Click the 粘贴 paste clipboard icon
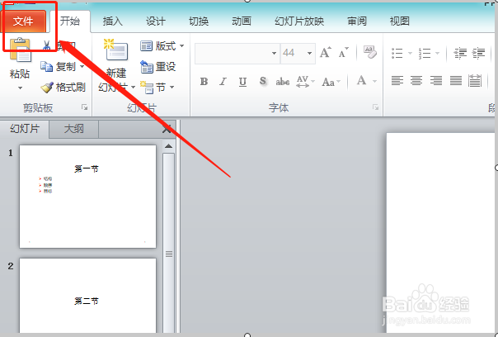Viewport: 498px width, 337px height. [20, 50]
